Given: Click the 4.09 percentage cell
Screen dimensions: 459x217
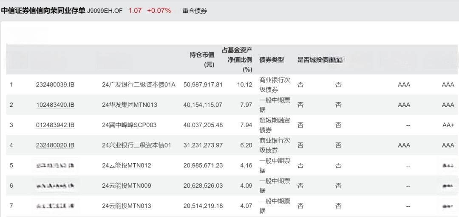Looking at the screenshot, I should pos(246,186).
